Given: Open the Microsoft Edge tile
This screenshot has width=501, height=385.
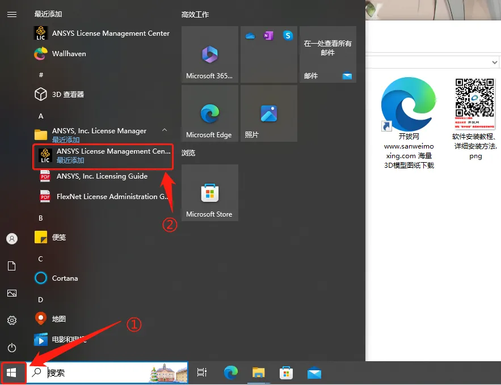Looking at the screenshot, I should coord(210,113).
